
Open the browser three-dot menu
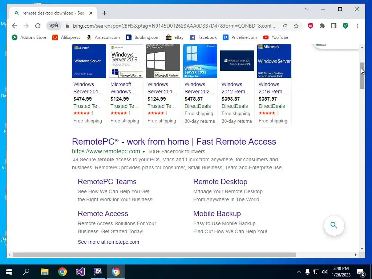click(357, 26)
